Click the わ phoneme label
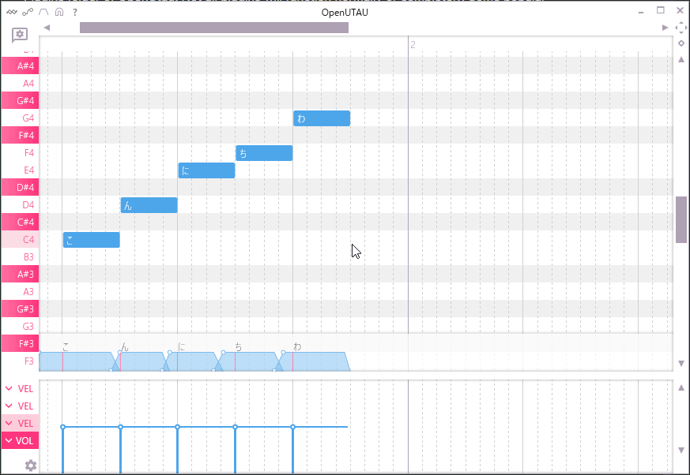This screenshot has width=690, height=475. point(297,346)
